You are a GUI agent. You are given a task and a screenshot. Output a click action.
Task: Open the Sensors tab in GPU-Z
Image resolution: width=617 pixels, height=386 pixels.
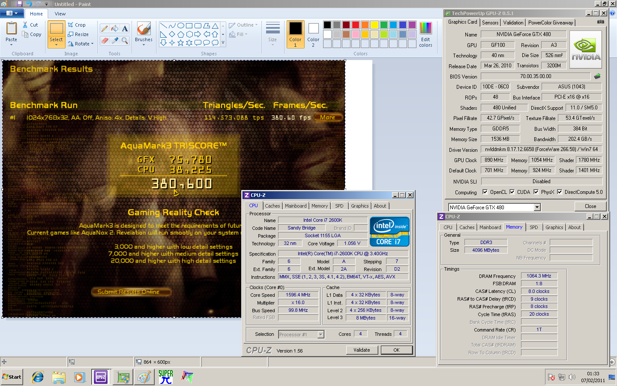tap(490, 23)
